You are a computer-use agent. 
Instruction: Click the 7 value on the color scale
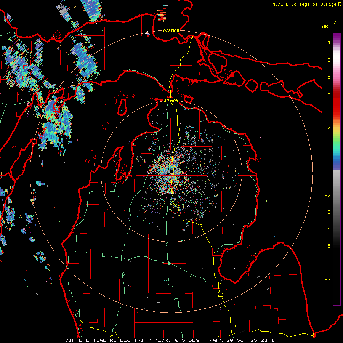coord(329,43)
